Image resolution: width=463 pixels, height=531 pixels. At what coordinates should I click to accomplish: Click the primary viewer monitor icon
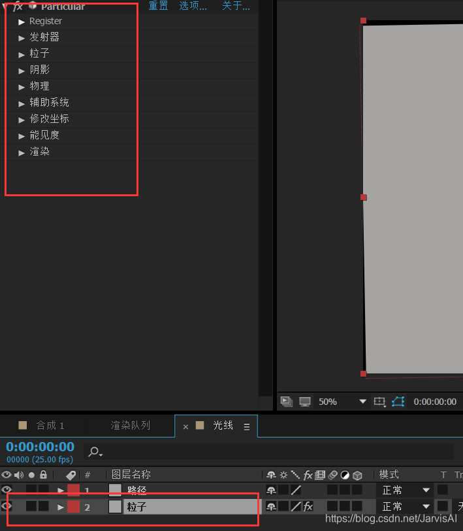coord(305,402)
